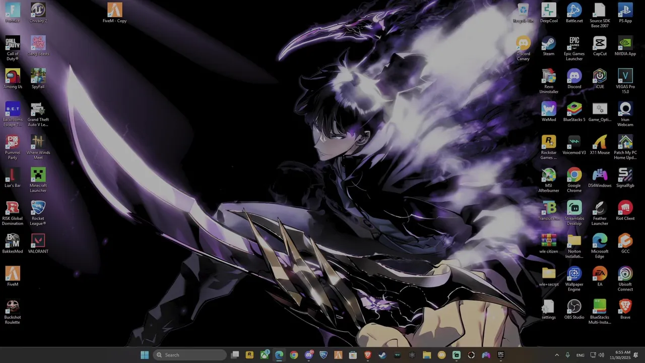Click the Streamlabs Desktop icon
645x363 pixels.
574,213
